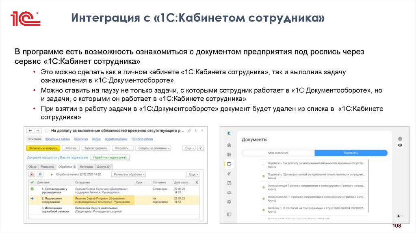Open 'Еще' dropdown in processing toolbar
This screenshot has height=233, width=416.
[x=193, y=175]
